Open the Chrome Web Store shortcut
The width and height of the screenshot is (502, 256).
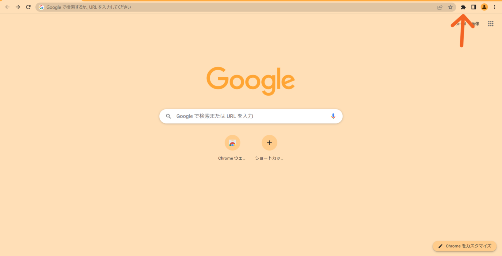point(232,148)
